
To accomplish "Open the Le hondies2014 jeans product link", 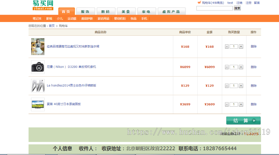I will pos(71,86).
